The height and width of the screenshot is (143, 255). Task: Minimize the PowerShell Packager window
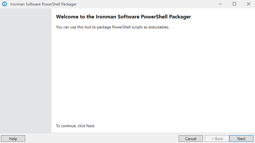tap(220, 4)
